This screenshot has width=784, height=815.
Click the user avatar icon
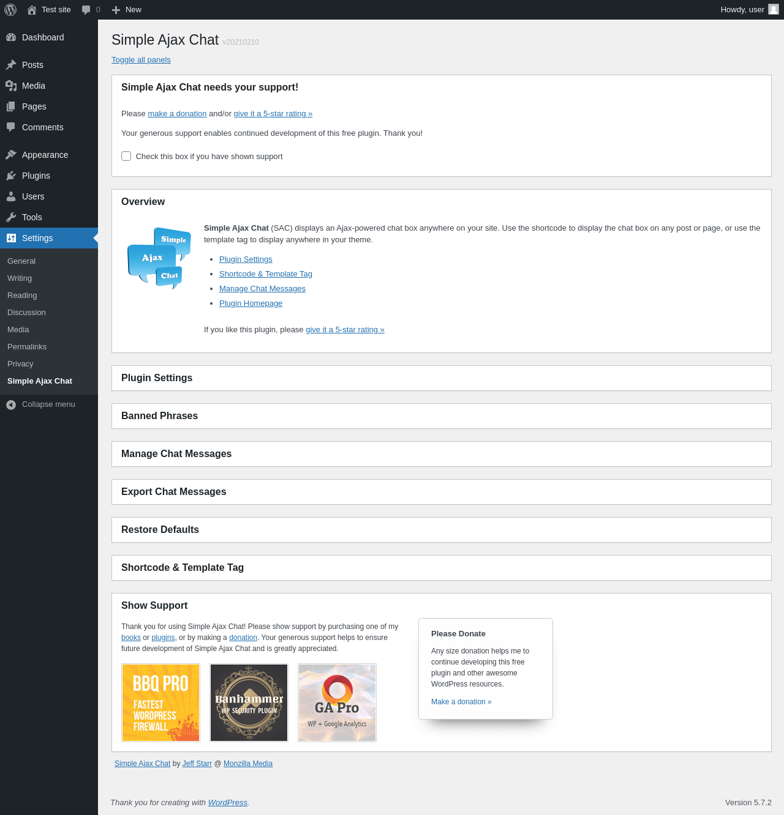[774, 9]
